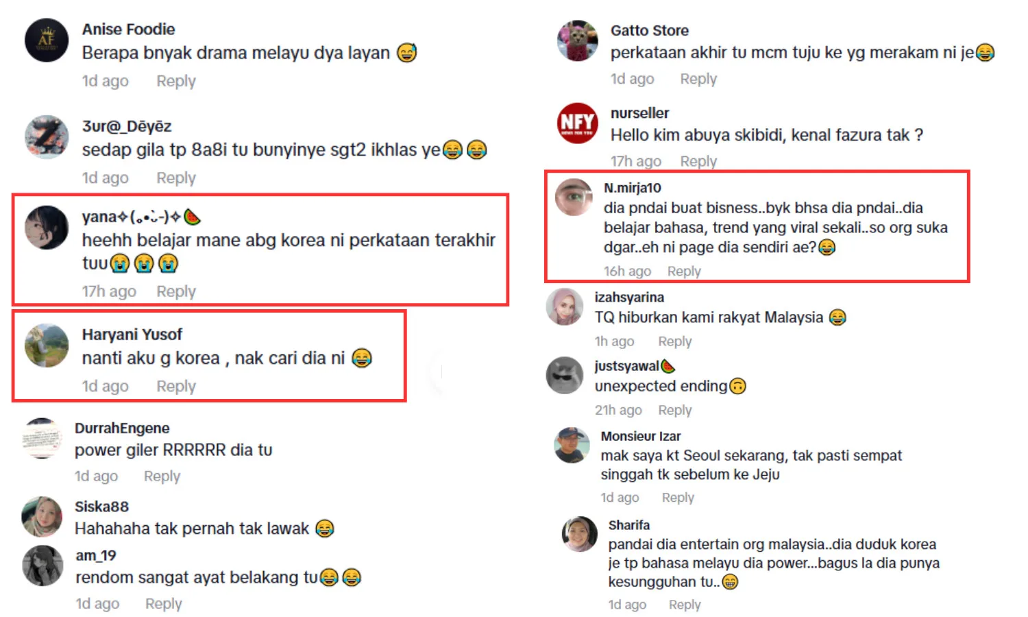Click Siska88's profile picture
Viewport: 1028px width, 617px height.
(42, 517)
